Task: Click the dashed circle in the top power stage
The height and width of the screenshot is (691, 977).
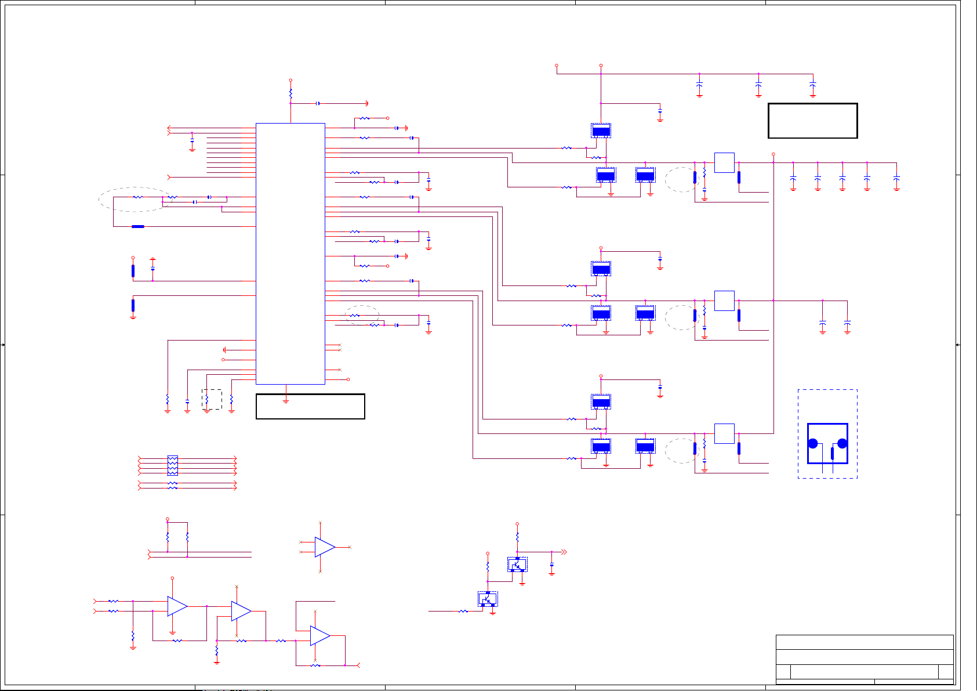Action: 681,179
